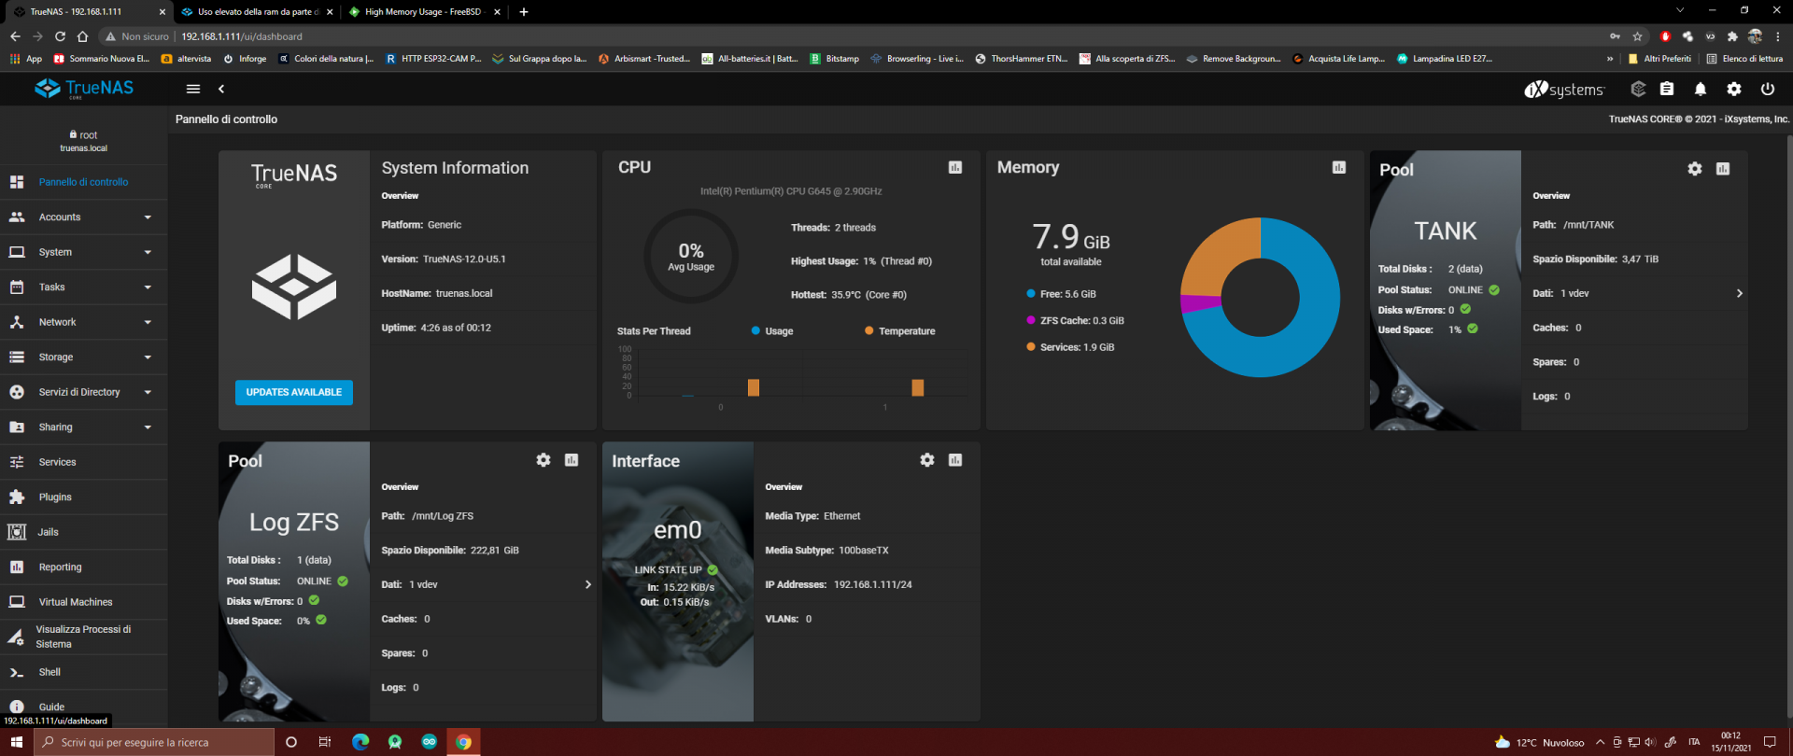
Task: Switch to the High Memory Usage tab
Action: (x=422, y=12)
